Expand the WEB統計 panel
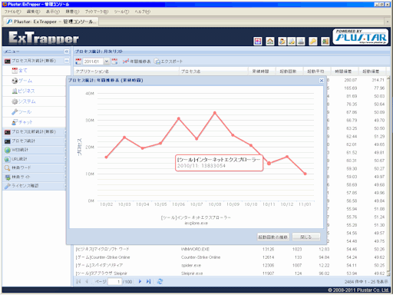The width and height of the screenshot is (393, 295). coord(34,150)
